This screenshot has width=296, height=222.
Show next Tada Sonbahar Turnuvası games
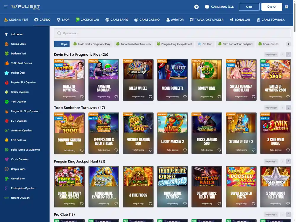click(x=288, y=108)
